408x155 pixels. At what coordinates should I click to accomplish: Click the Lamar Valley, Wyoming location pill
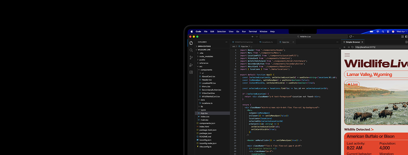[376, 75]
